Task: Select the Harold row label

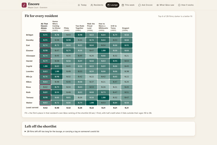Action: pos(29,61)
